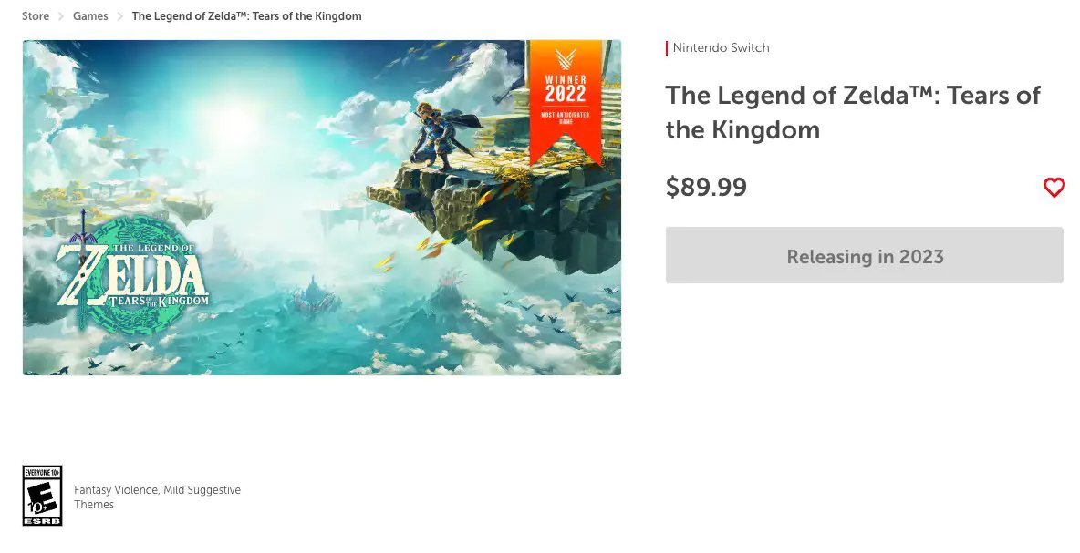
Task: Click the ESRB Everyone 10+ rating icon
Action: pyautogui.click(x=43, y=496)
